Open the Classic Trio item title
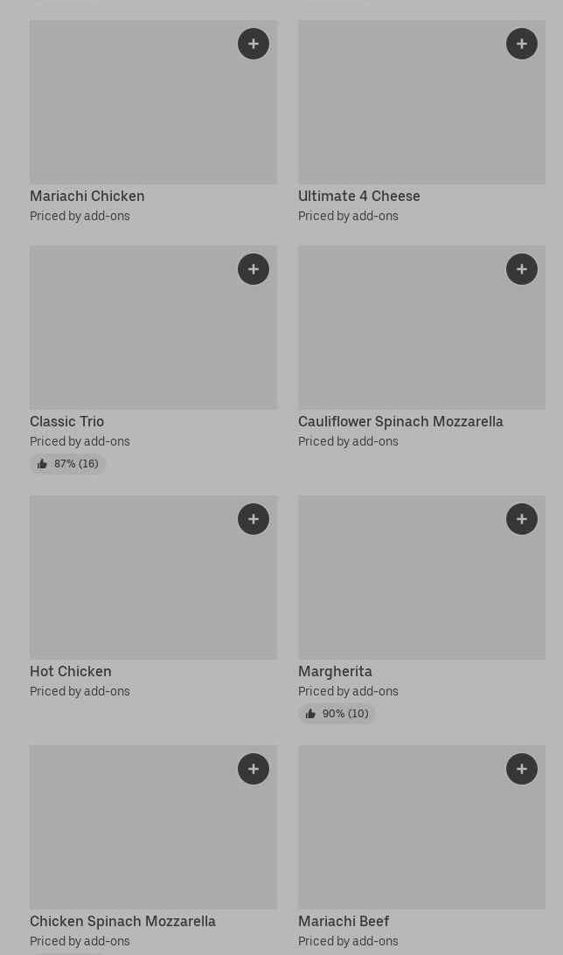This screenshot has width=563, height=955. pyautogui.click(x=67, y=422)
